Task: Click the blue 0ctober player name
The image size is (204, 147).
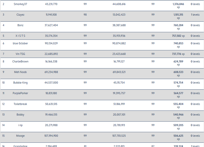Action: pyautogui.click(x=20, y=43)
